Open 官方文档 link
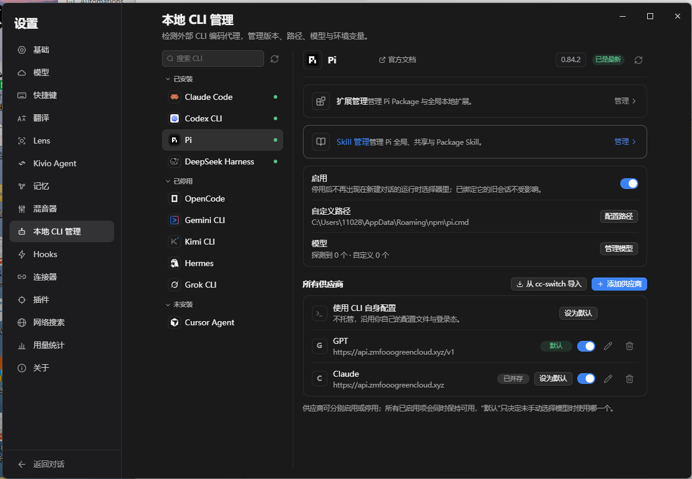 pos(397,60)
